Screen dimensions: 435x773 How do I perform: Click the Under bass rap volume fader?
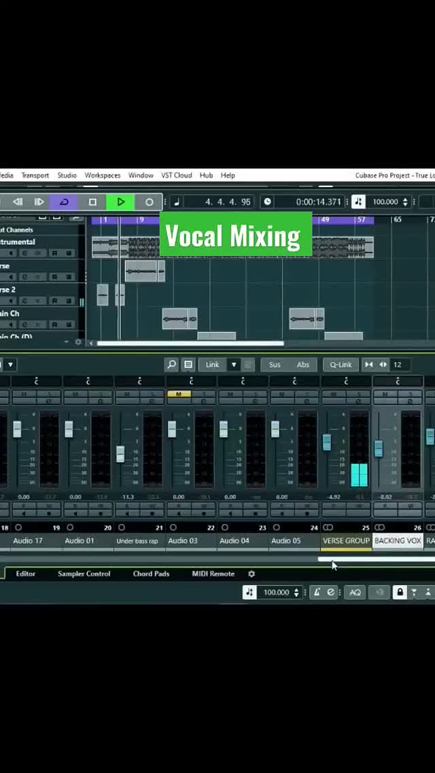click(120, 454)
